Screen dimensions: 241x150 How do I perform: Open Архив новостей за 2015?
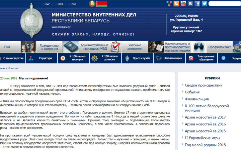205,131
